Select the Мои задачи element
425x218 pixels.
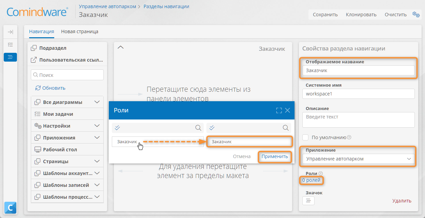(67, 114)
